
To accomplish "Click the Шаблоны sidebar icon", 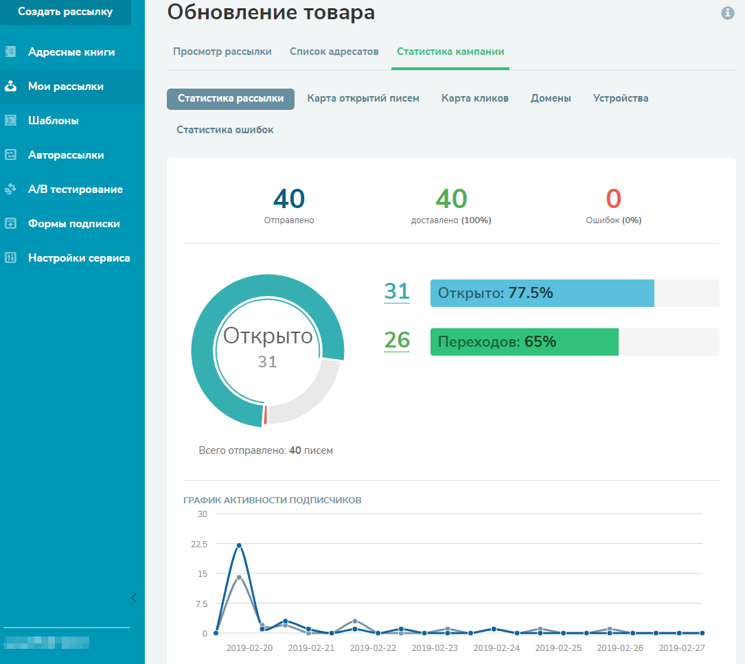I will [x=10, y=120].
